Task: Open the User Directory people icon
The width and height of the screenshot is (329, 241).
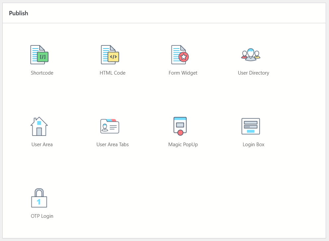Action: click(x=250, y=55)
